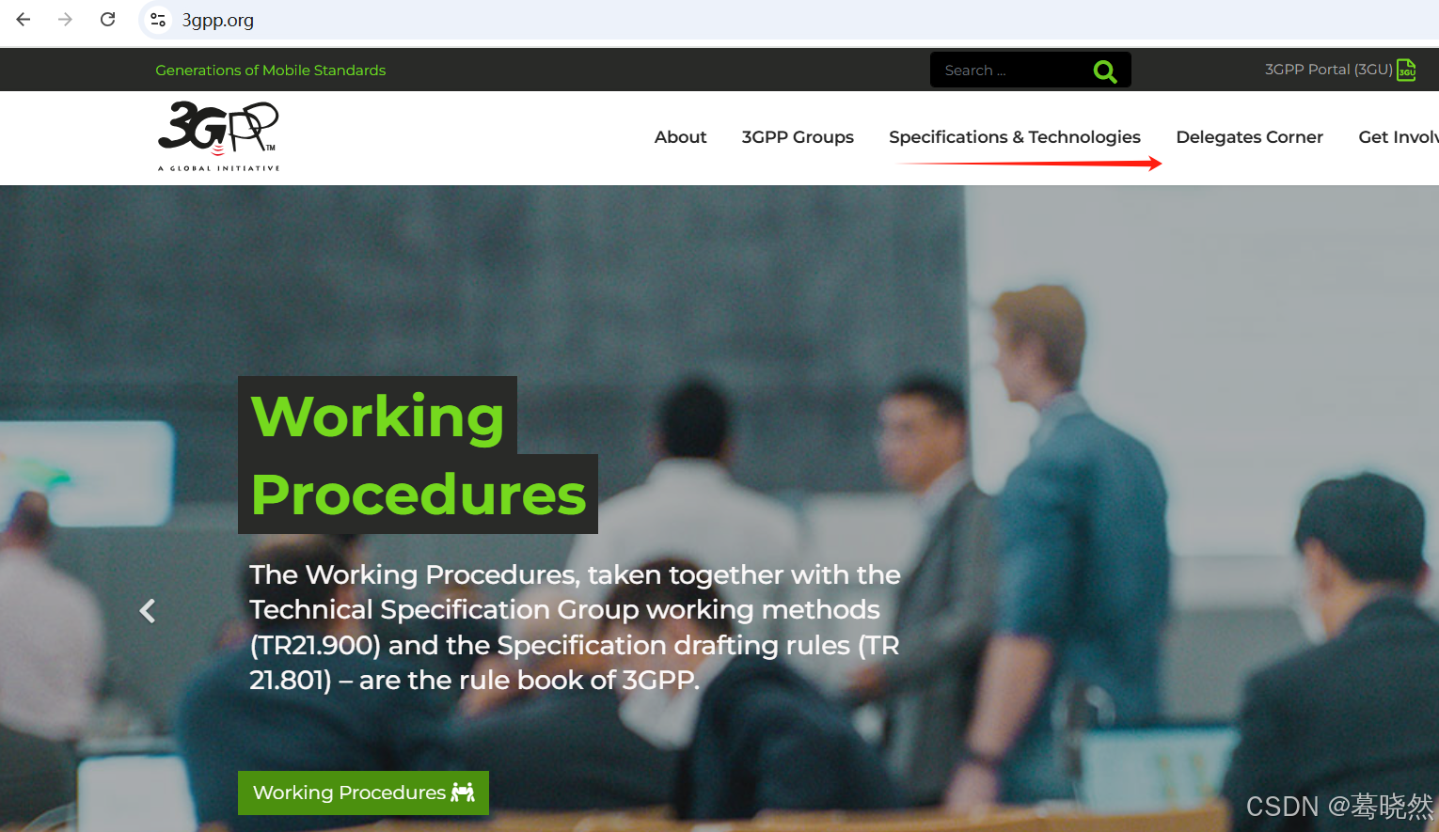Viewport: 1439px width, 832px height.
Task: Go to previous slide with left chevron
Action: (148, 611)
